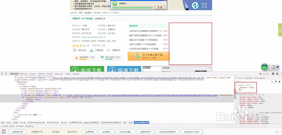Click New Style Rule plus icon

(x=272, y=82)
